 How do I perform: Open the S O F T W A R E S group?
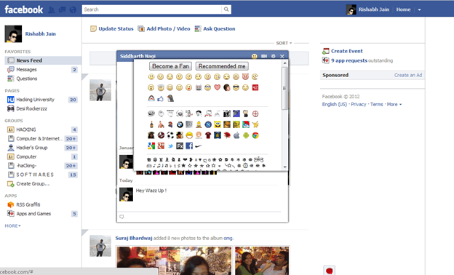coord(35,175)
